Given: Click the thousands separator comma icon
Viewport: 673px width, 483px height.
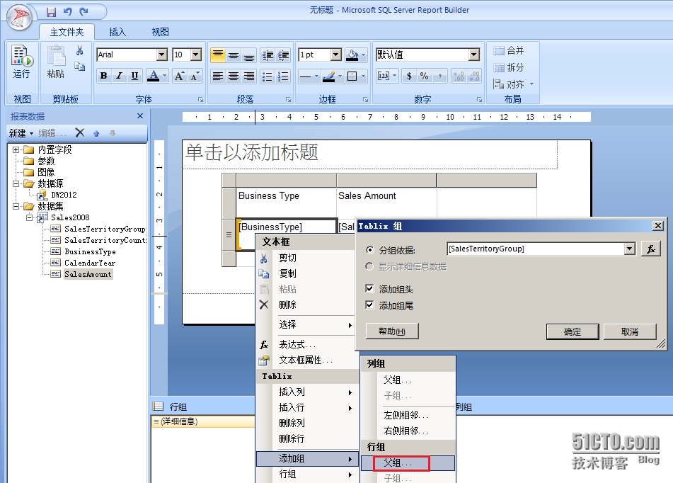Looking at the screenshot, I should click(x=440, y=76).
